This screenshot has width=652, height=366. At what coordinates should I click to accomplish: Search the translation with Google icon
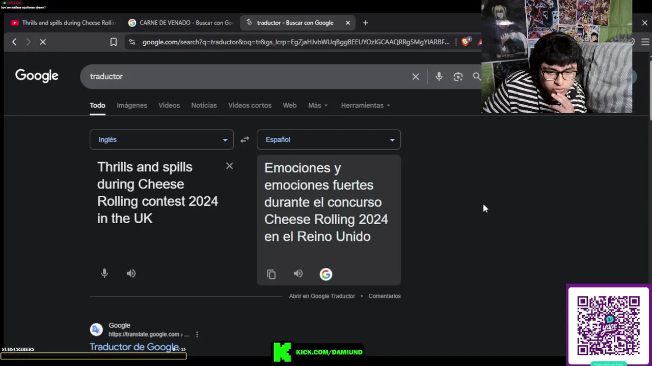click(x=325, y=274)
